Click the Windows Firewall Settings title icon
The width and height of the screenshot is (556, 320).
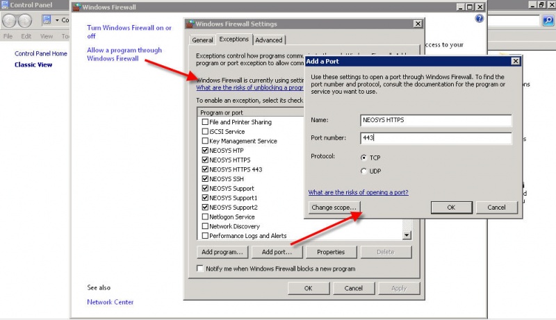190,24
